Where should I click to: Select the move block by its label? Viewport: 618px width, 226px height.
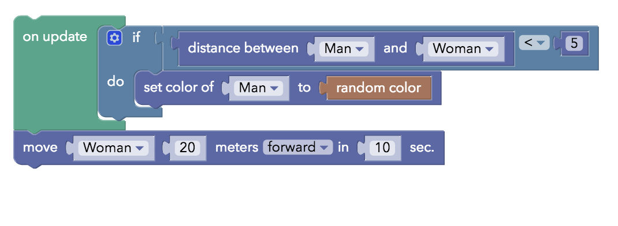pos(40,148)
